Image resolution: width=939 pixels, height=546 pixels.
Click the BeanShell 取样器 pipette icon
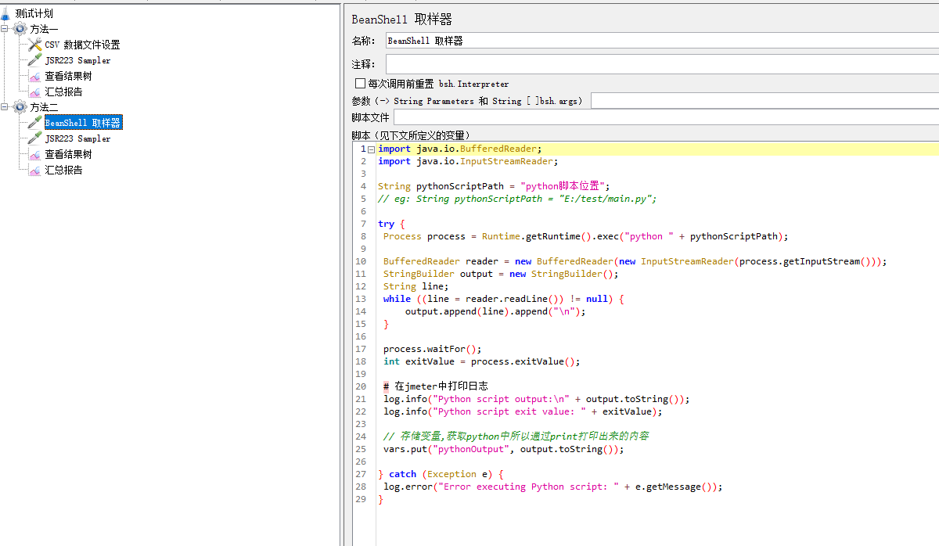coord(34,123)
